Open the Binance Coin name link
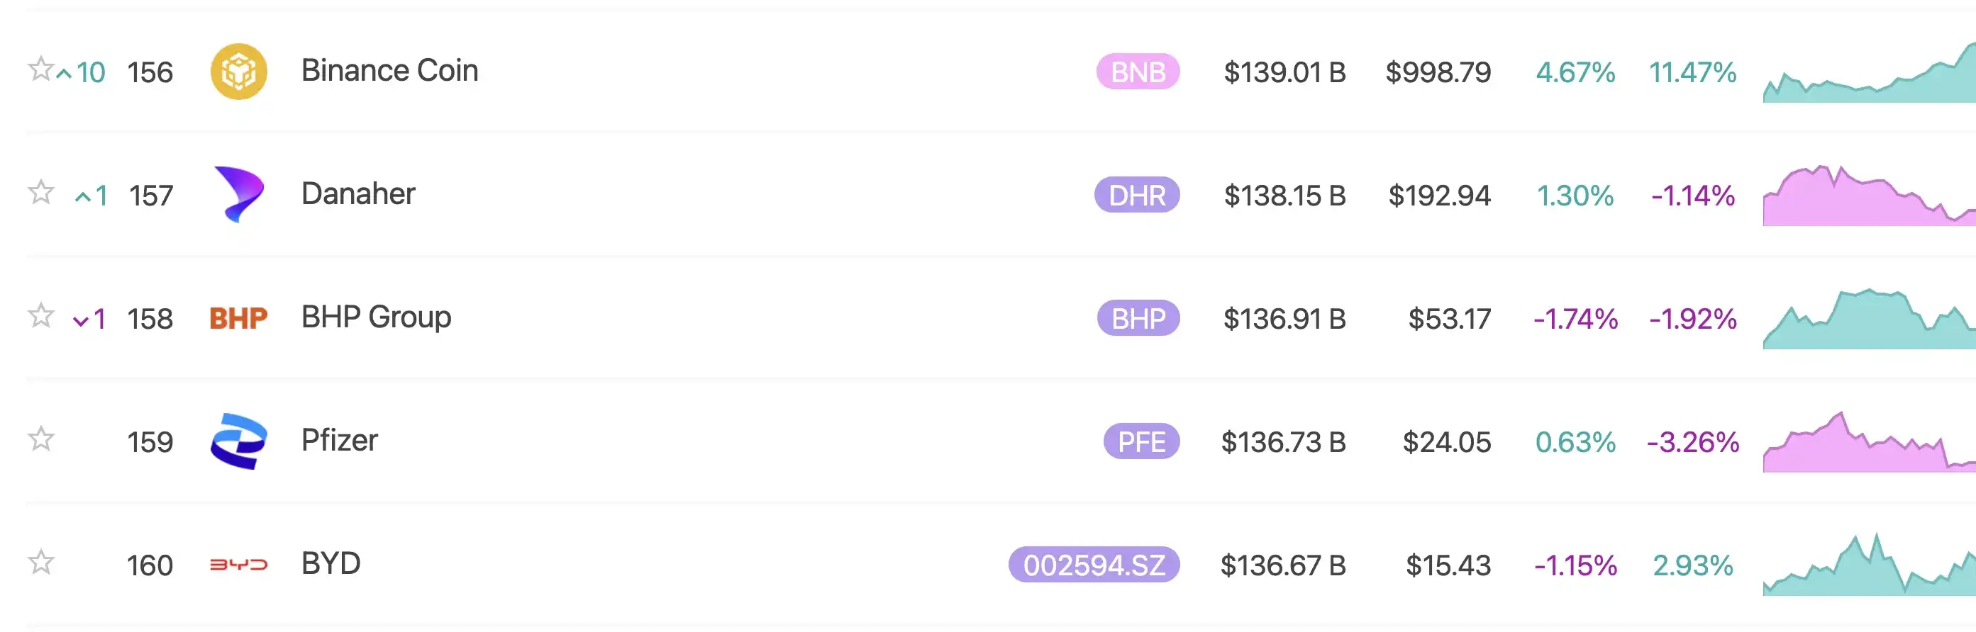The width and height of the screenshot is (1976, 632). [389, 70]
